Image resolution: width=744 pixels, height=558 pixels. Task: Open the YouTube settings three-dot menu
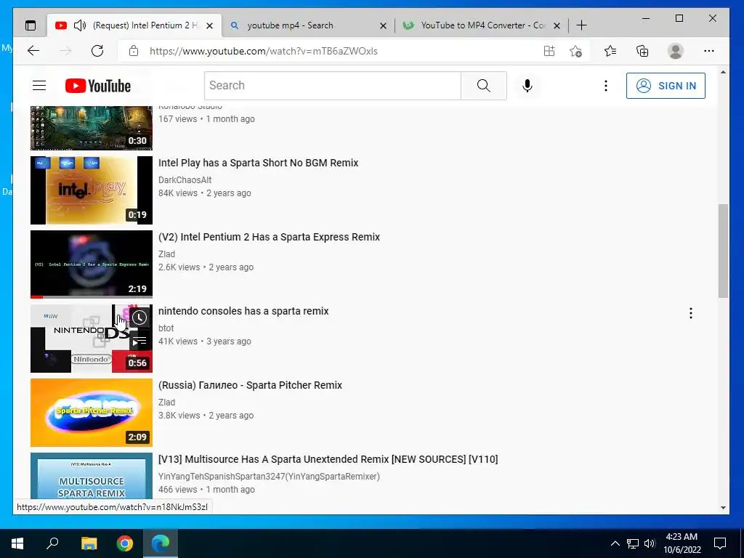point(605,86)
